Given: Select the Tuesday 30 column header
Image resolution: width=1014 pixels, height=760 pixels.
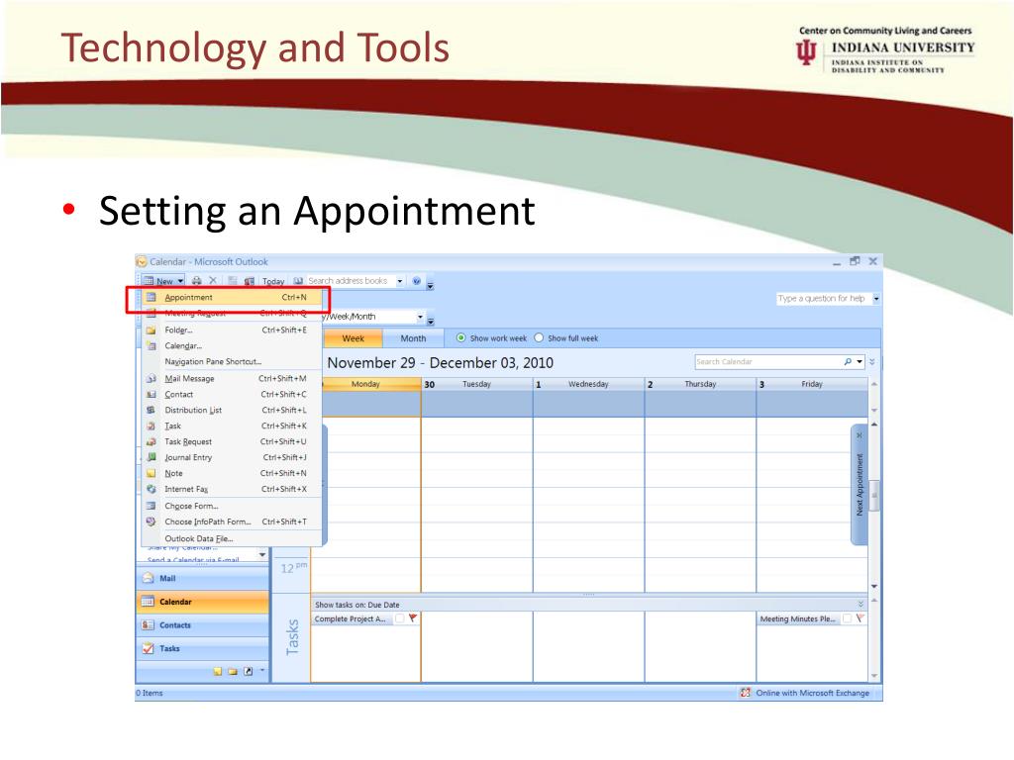Looking at the screenshot, I should (x=476, y=384).
